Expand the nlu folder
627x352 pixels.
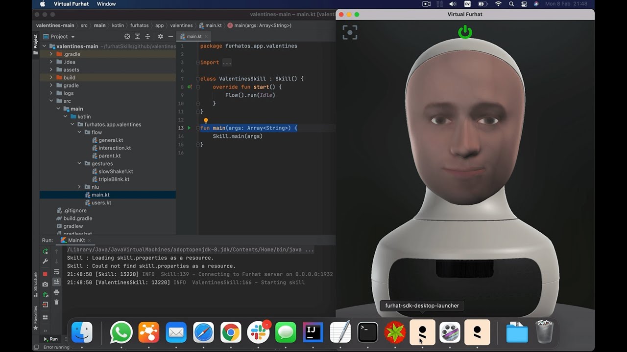(79, 187)
